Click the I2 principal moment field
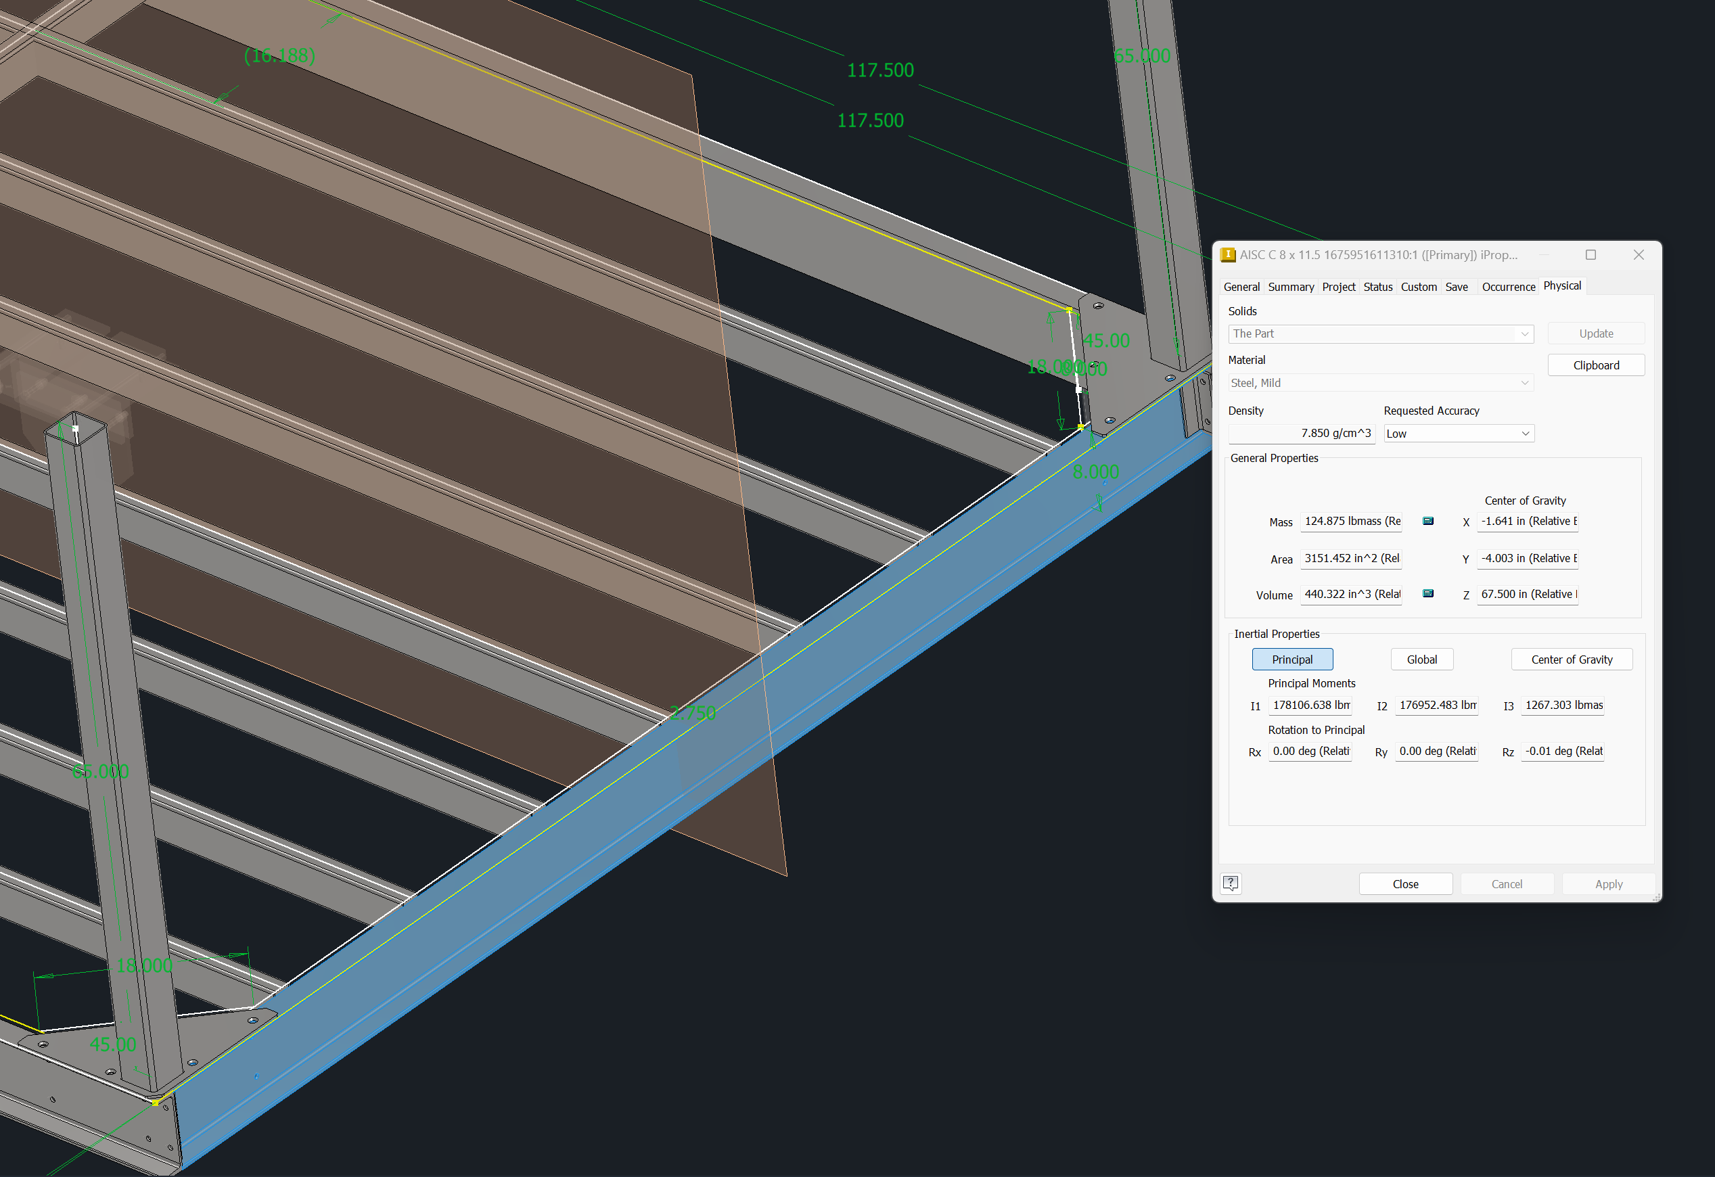 (1436, 705)
